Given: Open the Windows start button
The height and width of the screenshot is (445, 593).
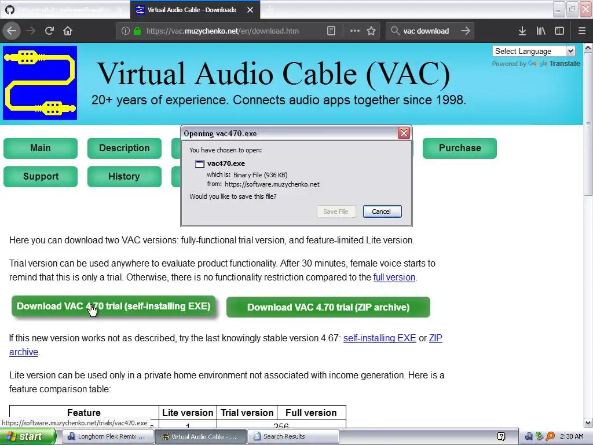Looking at the screenshot, I should [x=28, y=437].
